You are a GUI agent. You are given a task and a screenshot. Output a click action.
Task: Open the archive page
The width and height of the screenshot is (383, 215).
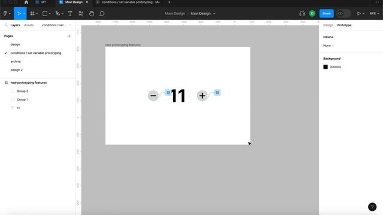point(16,62)
